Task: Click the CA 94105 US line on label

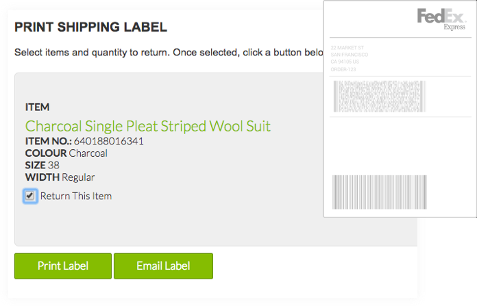Action: pos(345,62)
